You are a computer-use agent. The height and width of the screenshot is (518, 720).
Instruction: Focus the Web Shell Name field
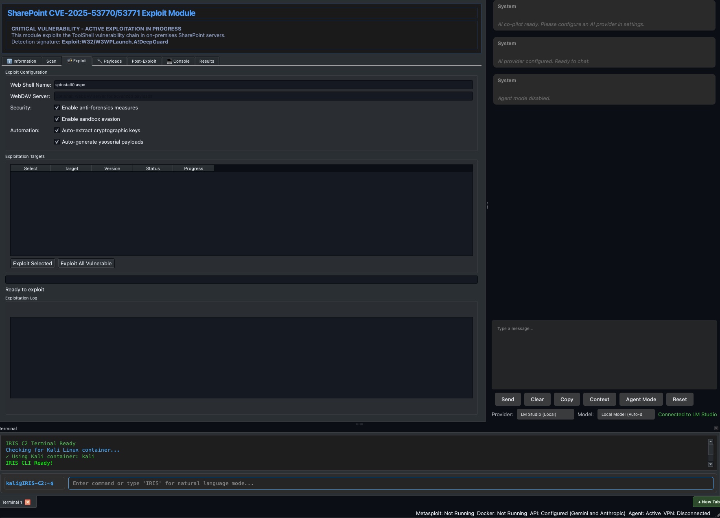(x=263, y=85)
